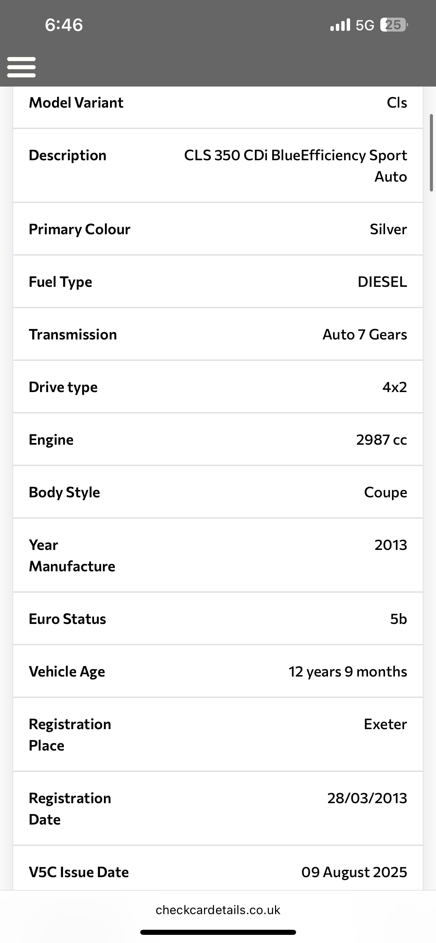Tap the battery level indicator
The image size is (436, 943).
(394, 25)
